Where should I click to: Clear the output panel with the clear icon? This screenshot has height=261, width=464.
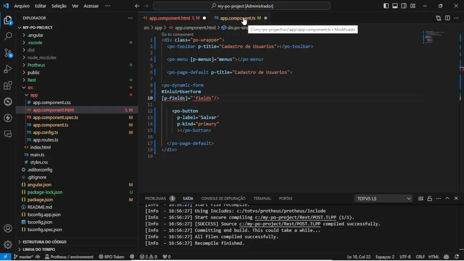[x=420, y=199]
